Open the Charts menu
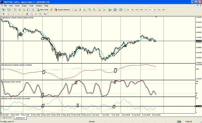The height and width of the screenshot is (123, 202). [24, 6]
